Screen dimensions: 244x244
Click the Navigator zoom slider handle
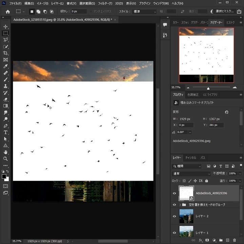click(208, 88)
